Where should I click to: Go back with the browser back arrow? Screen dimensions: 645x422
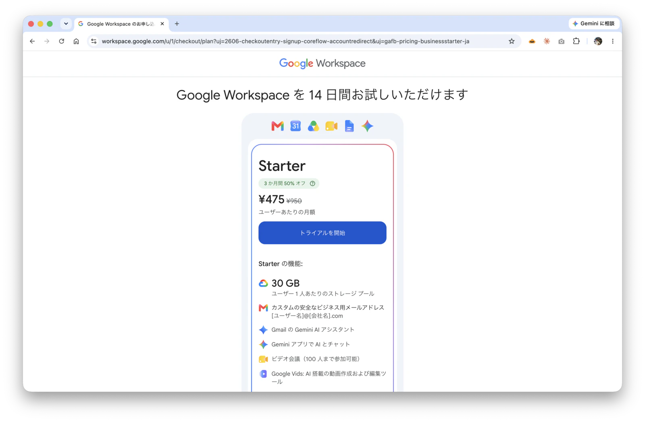point(32,41)
